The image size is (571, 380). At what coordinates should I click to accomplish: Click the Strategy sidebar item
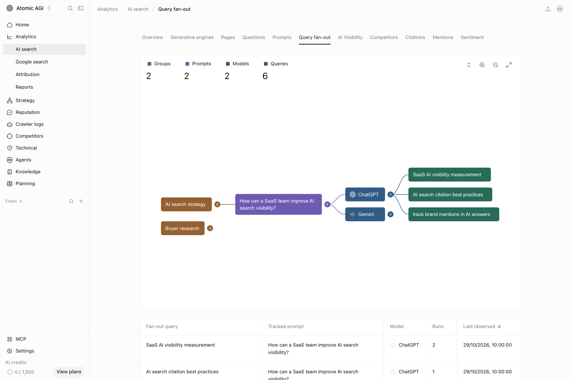[44, 101]
